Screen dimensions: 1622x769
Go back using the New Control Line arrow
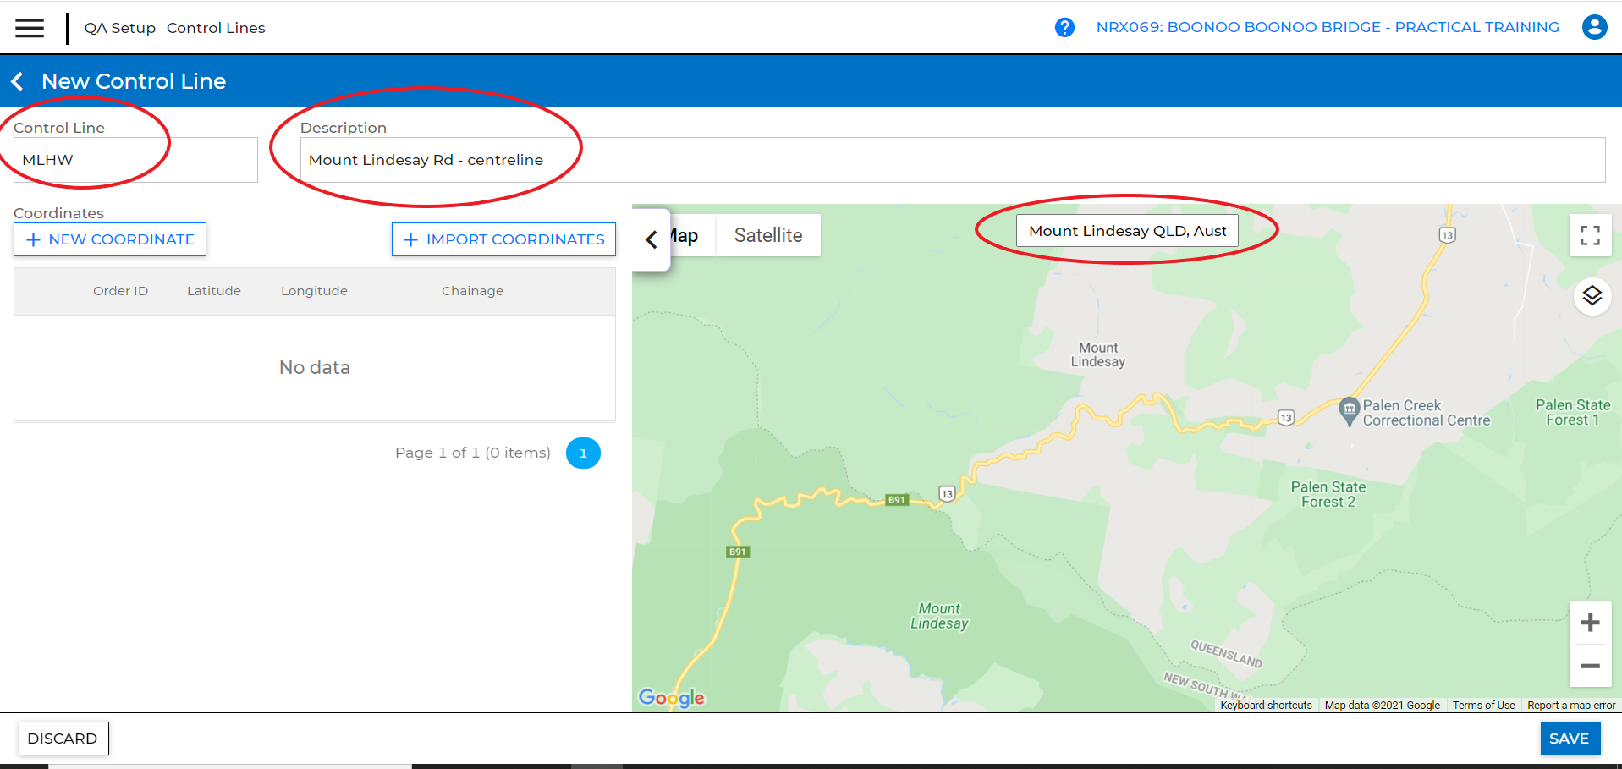[18, 81]
